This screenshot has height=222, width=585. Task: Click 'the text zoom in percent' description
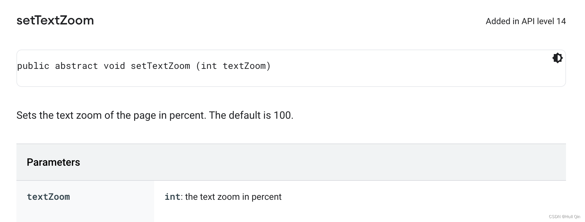[233, 197]
